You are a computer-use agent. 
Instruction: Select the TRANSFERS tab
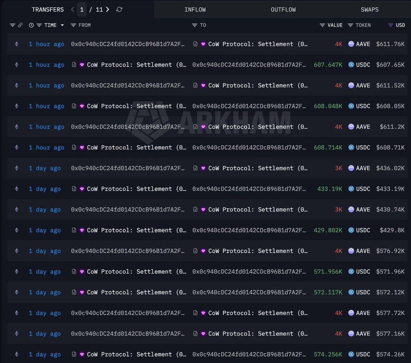pyautogui.click(x=48, y=10)
